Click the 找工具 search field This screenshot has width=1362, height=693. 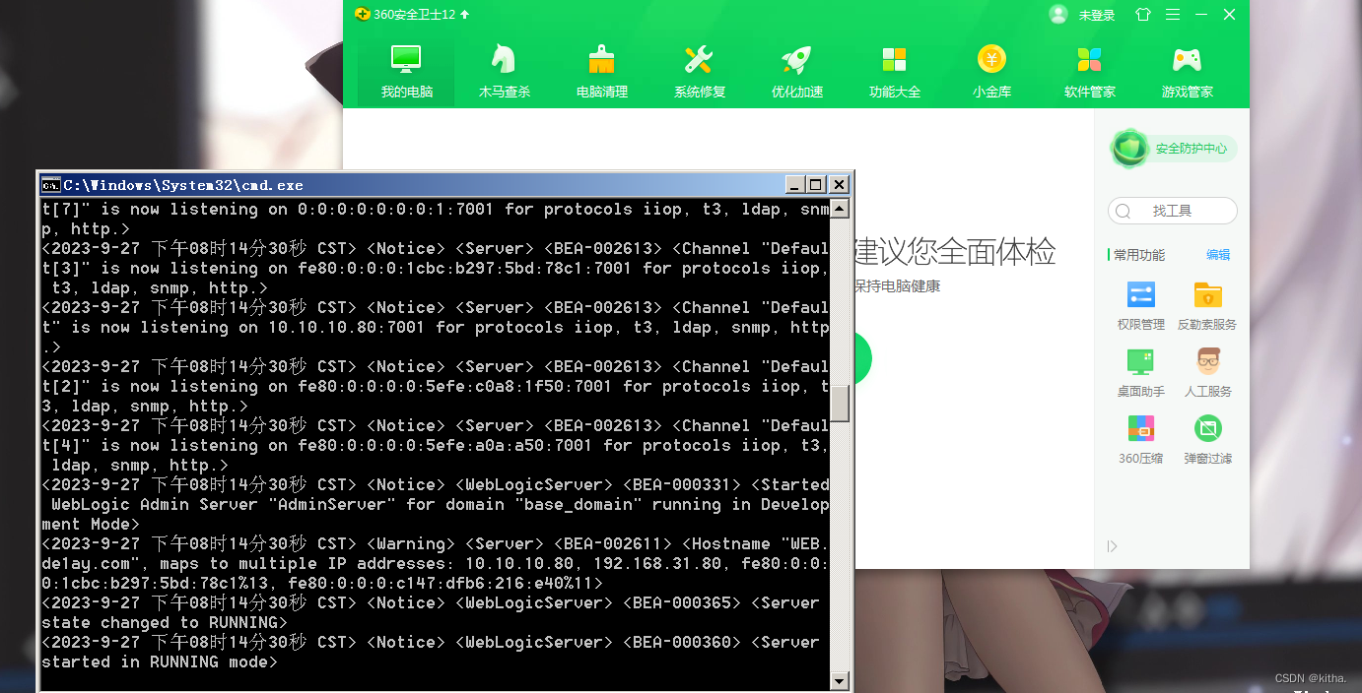click(1172, 211)
